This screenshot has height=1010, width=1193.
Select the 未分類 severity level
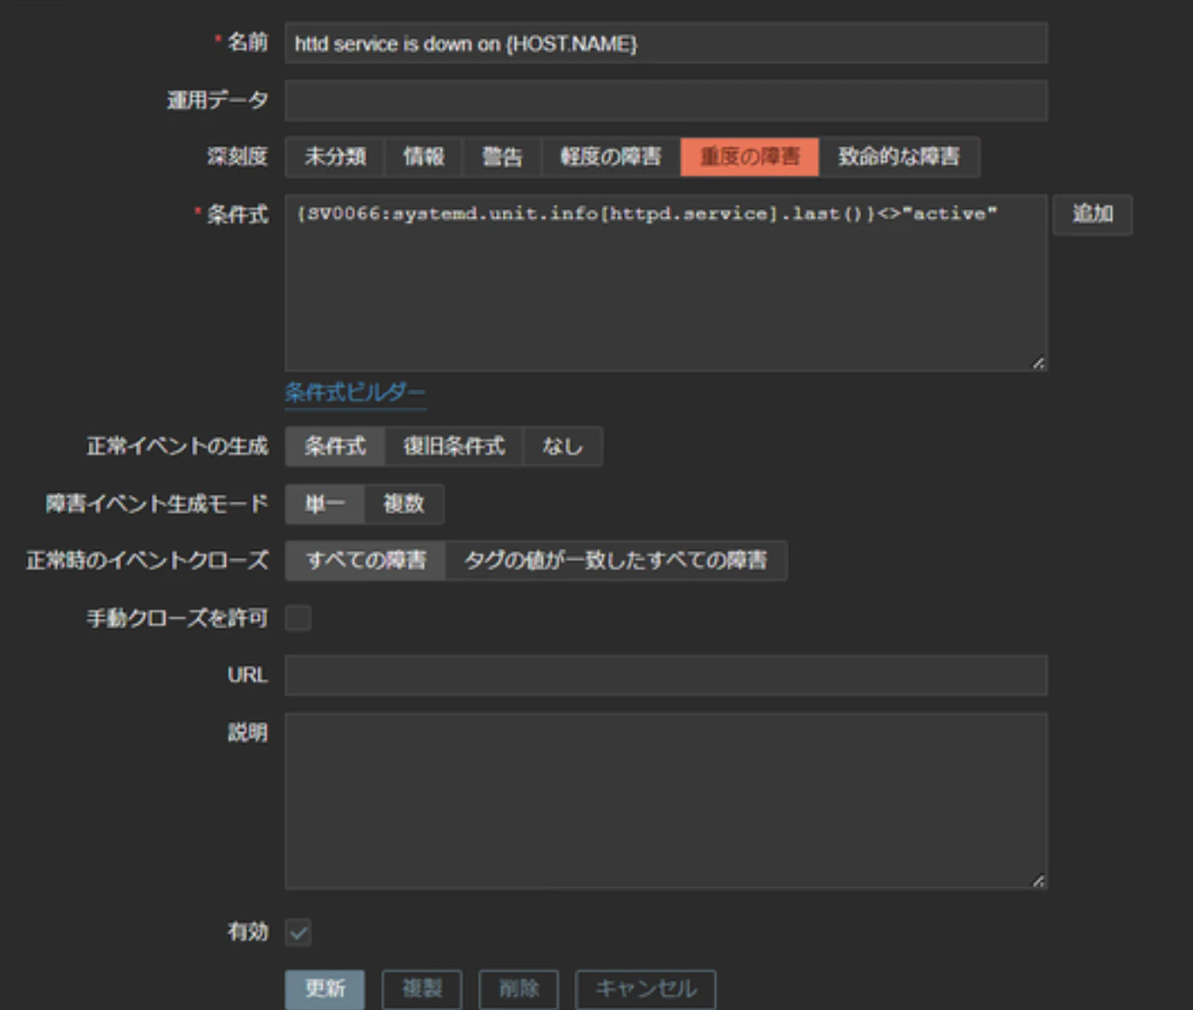click(334, 156)
